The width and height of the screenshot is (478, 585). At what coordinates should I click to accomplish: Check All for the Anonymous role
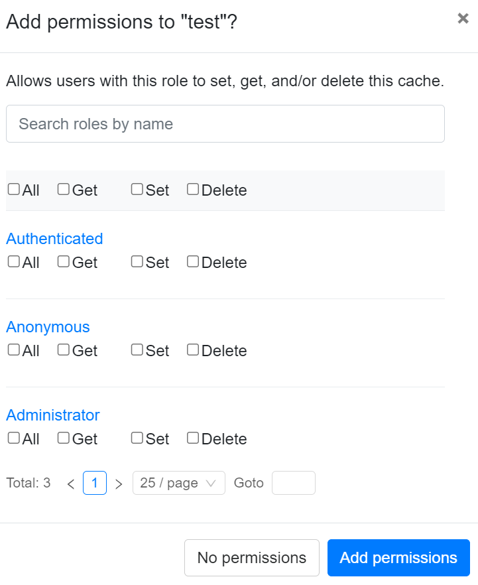point(14,350)
